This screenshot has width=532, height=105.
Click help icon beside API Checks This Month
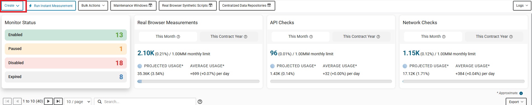coord(311,37)
